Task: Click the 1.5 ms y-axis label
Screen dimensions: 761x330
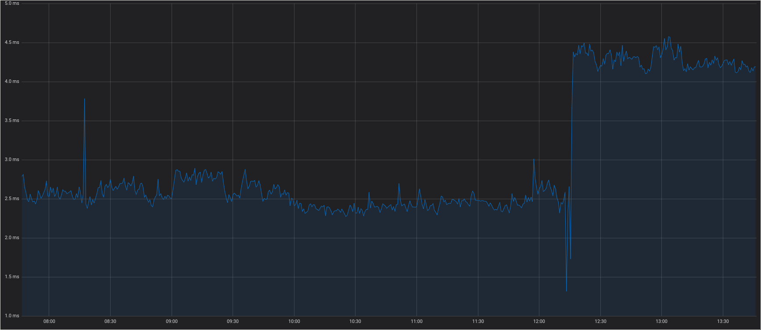Action: pos(12,277)
